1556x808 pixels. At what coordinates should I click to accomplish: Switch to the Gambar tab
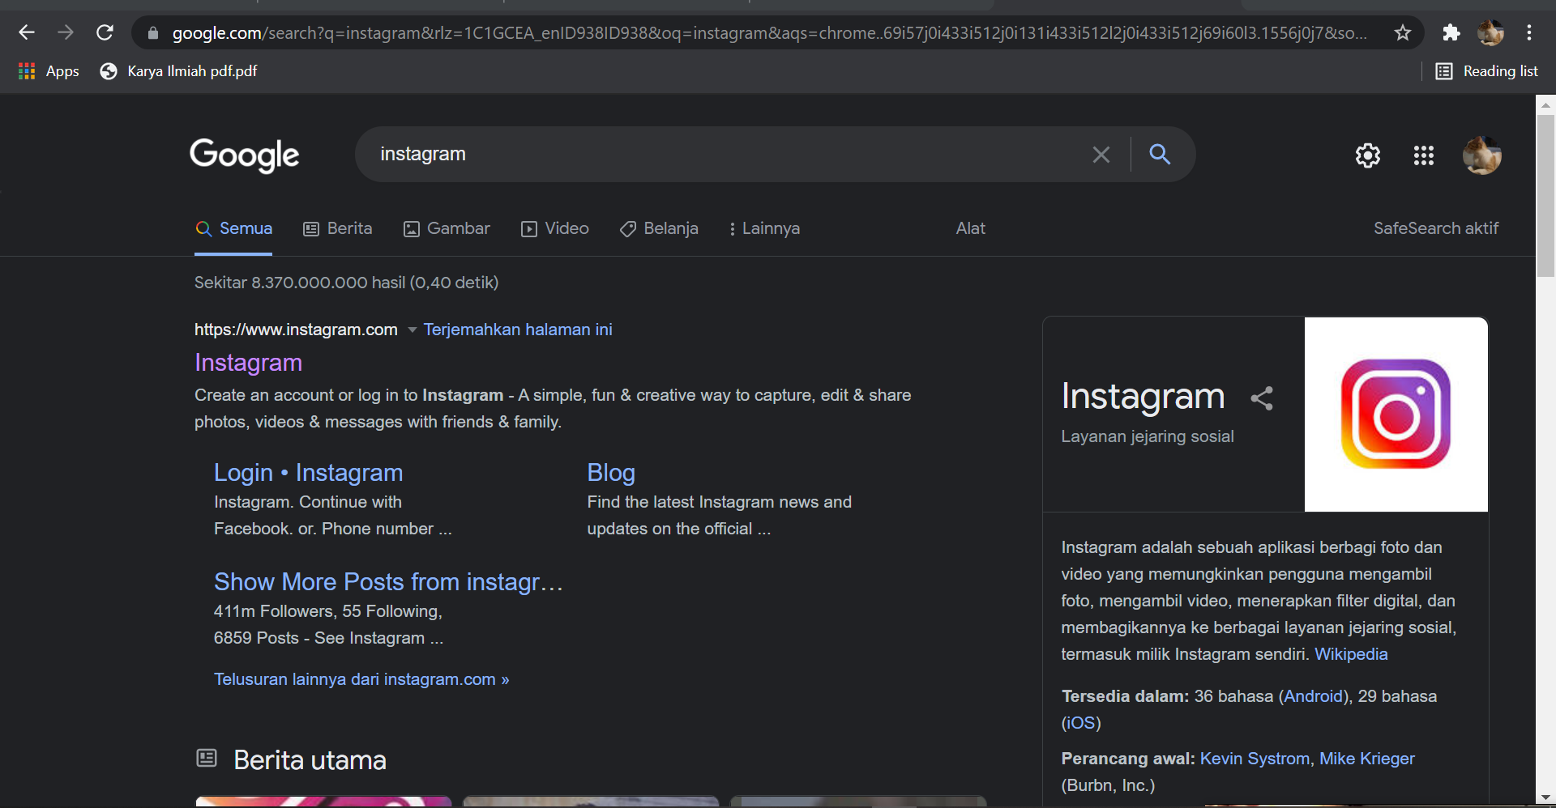447,228
